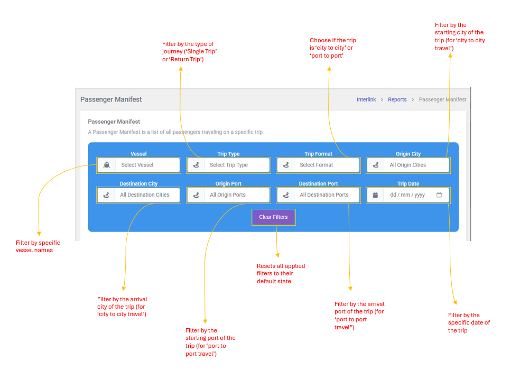Expand the All Destination Ports dropdown
520x370 pixels.
tap(326, 195)
